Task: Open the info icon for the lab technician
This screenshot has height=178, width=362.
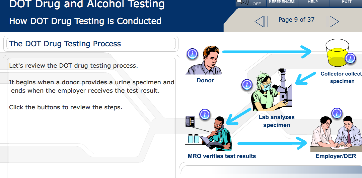Action: [x=247, y=85]
